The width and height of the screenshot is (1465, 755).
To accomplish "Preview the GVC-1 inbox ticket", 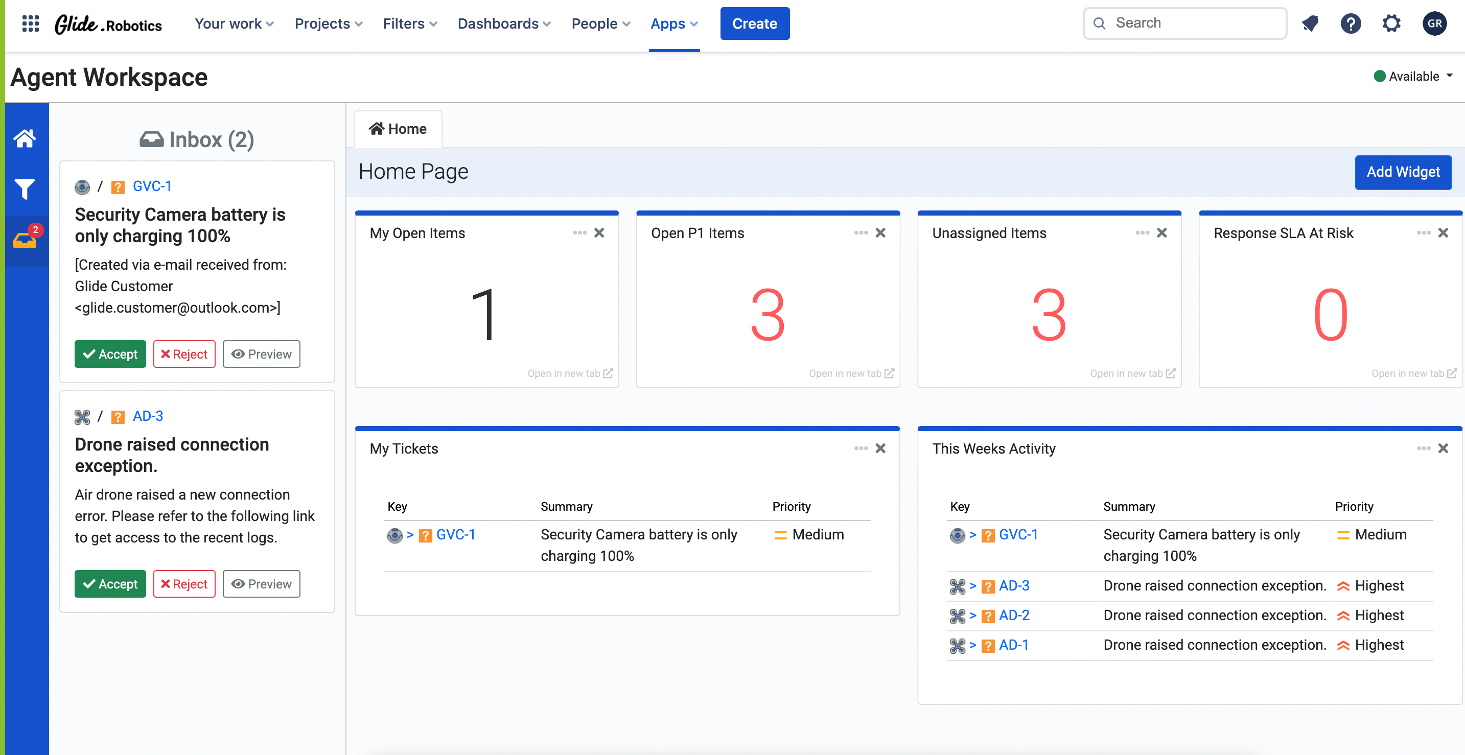I will 261,354.
